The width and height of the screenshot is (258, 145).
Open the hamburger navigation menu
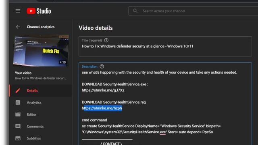18,11
